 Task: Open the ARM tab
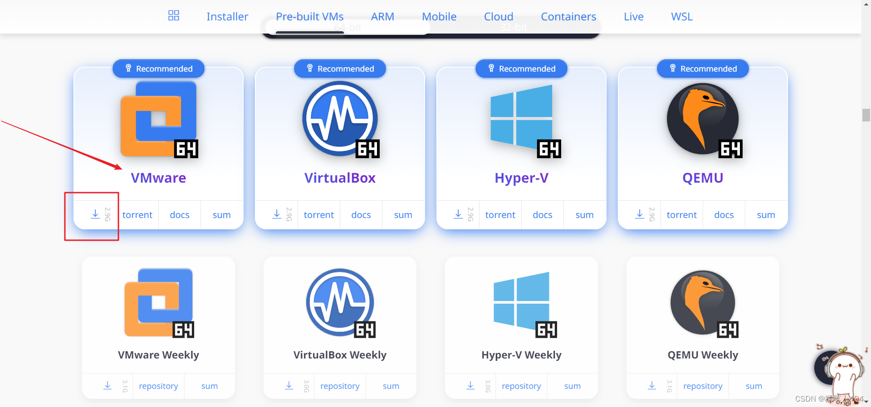[382, 17]
